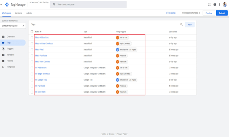Click Add to Cart trigger chip for SS-Add to cart
The width and height of the screenshot is (229, 137).
122,68
